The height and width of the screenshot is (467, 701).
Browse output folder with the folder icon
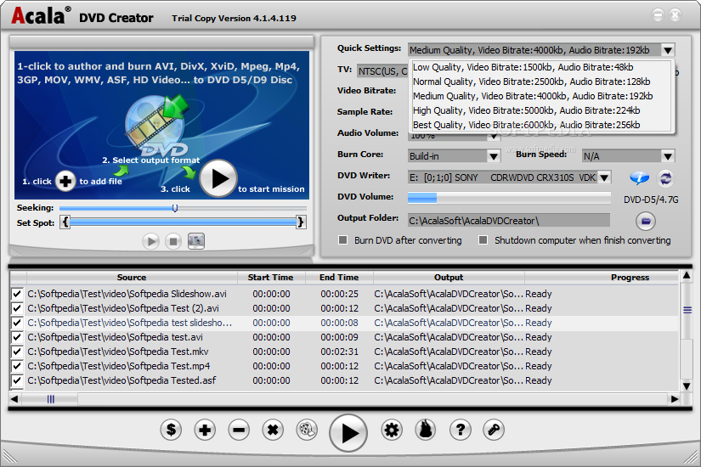pos(646,221)
